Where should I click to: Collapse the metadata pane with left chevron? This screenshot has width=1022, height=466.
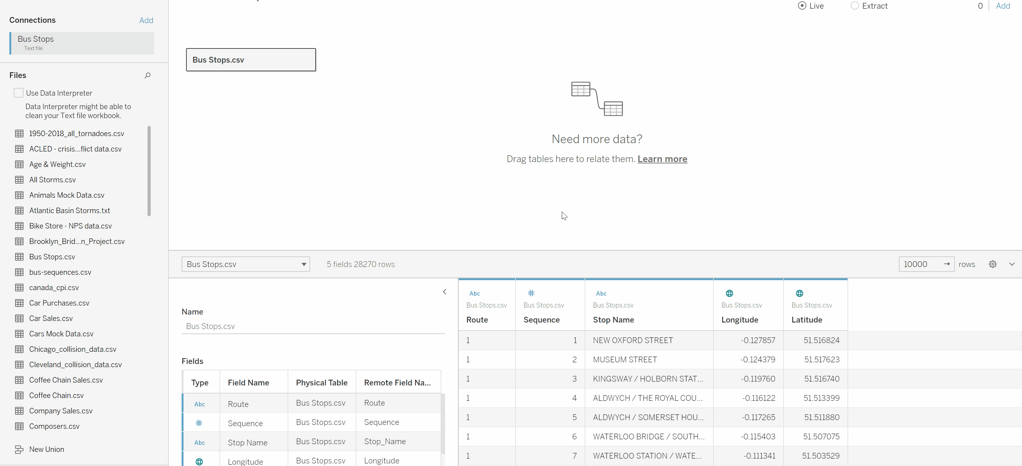click(x=445, y=292)
